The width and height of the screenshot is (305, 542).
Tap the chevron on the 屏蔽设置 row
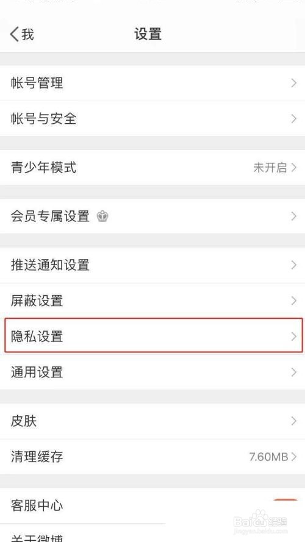(x=293, y=301)
